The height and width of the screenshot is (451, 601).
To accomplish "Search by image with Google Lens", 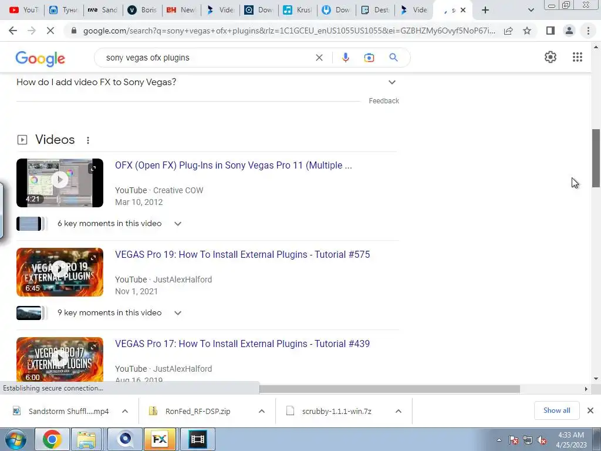I will point(369,58).
